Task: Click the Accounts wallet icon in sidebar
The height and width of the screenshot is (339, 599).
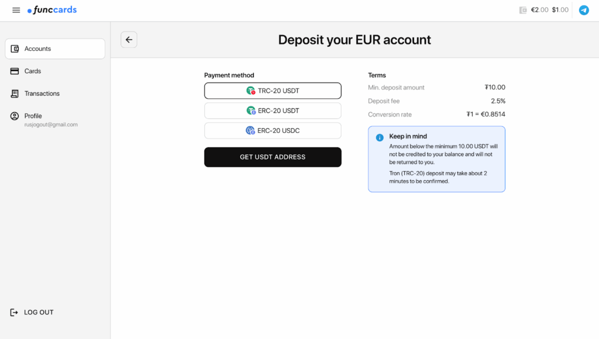Action: (x=15, y=49)
